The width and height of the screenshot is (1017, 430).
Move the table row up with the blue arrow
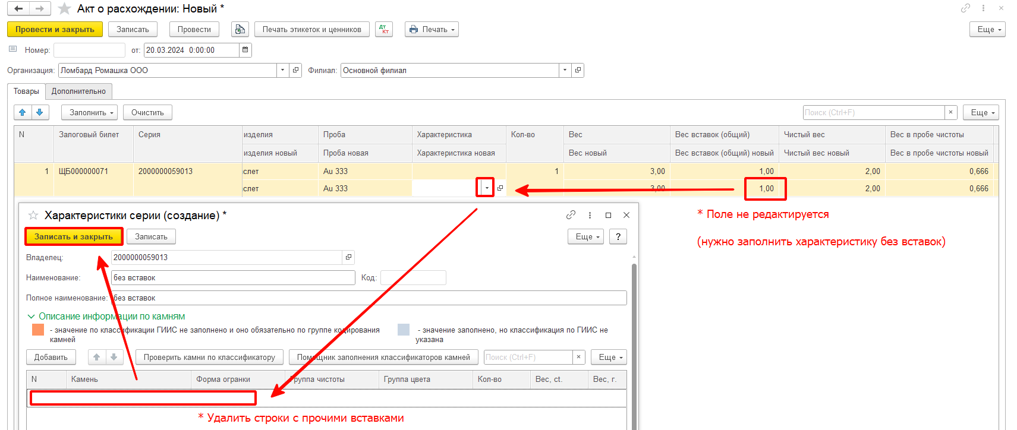(x=23, y=112)
